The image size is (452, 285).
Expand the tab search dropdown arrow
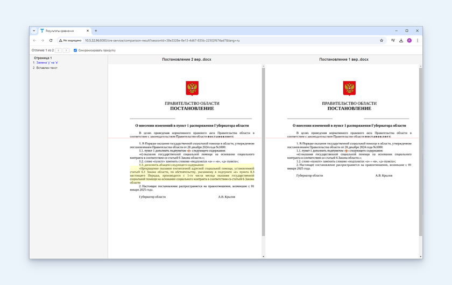[x=34, y=31]
